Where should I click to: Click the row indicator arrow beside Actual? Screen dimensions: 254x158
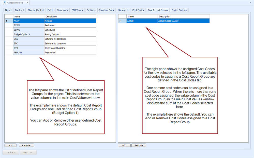pyautogui.click(x=120, y=21)
